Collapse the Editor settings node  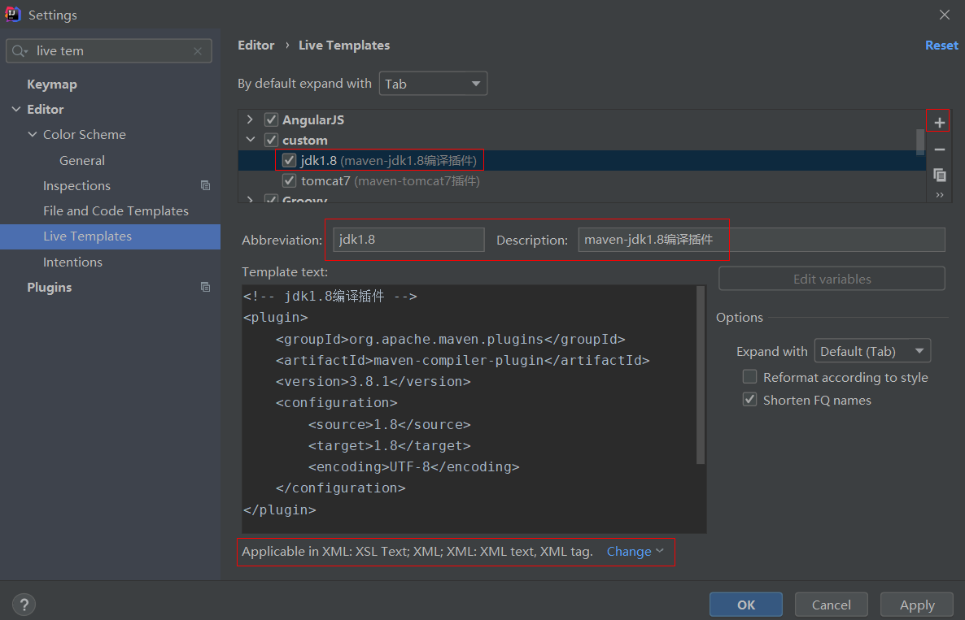pyautogui.click(x=16, y=110)
